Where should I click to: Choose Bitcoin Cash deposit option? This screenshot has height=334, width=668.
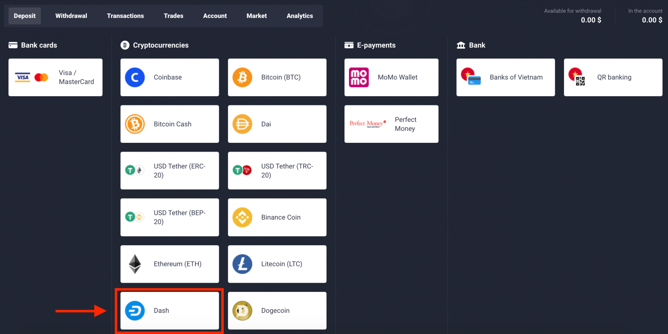(170, 124)
